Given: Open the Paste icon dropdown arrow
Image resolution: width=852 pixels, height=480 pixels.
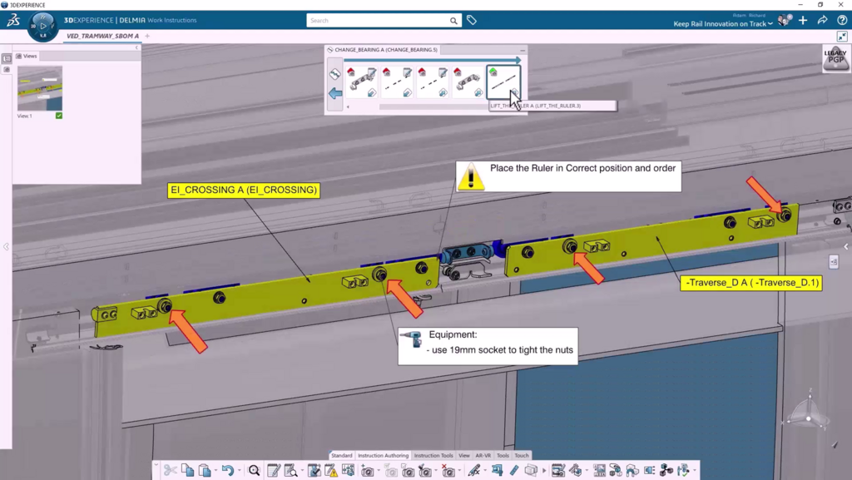Looking at the screenshot, I should click(215, 472).
